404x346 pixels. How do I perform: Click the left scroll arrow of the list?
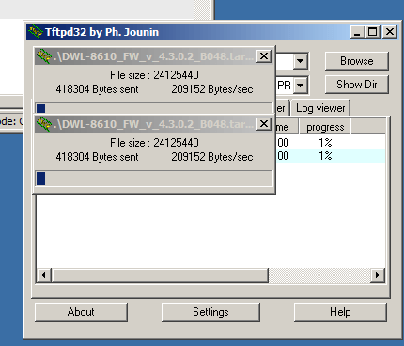click(x=43, y=275)
